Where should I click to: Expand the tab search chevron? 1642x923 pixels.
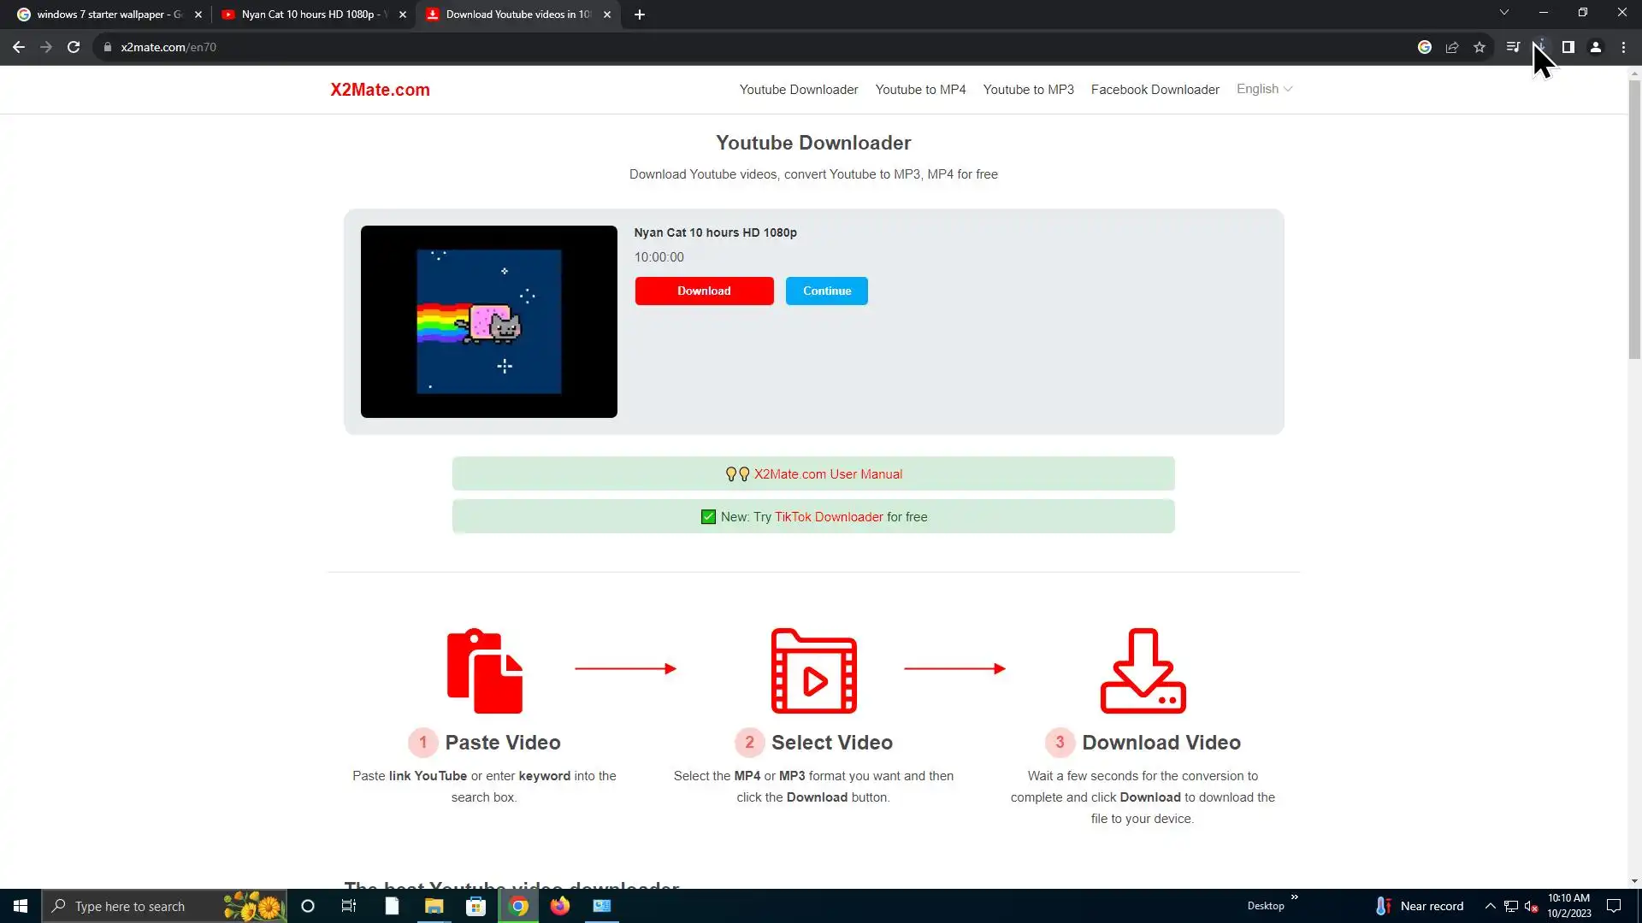pos(1504,13)
